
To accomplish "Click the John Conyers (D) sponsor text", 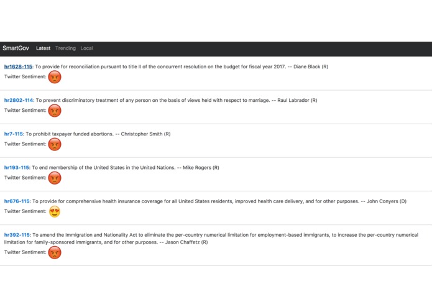I will click(387, 201).
